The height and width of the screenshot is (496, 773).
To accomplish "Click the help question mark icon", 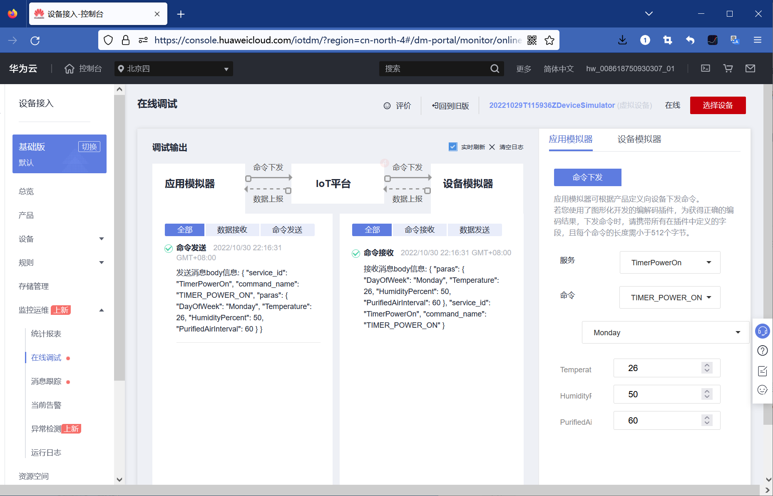I will (763, 350).
